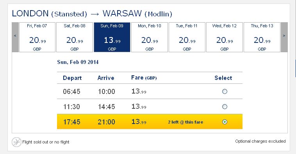Show earlier dates with left arrow
This screenshot has height=154, width=296.
point(15,37)
